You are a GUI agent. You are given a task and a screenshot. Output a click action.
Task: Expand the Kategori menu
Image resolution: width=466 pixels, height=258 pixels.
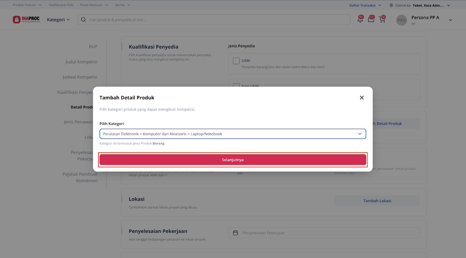[58, 20]
